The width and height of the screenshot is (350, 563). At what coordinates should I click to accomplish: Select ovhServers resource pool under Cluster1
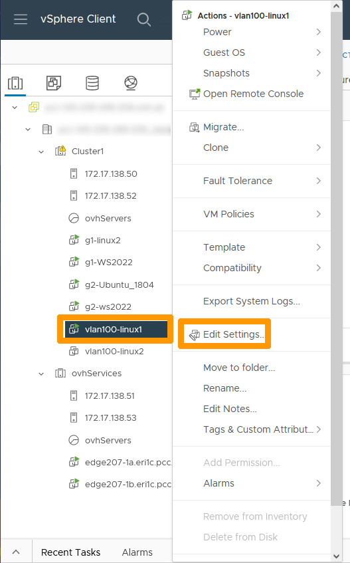(108, 218)
